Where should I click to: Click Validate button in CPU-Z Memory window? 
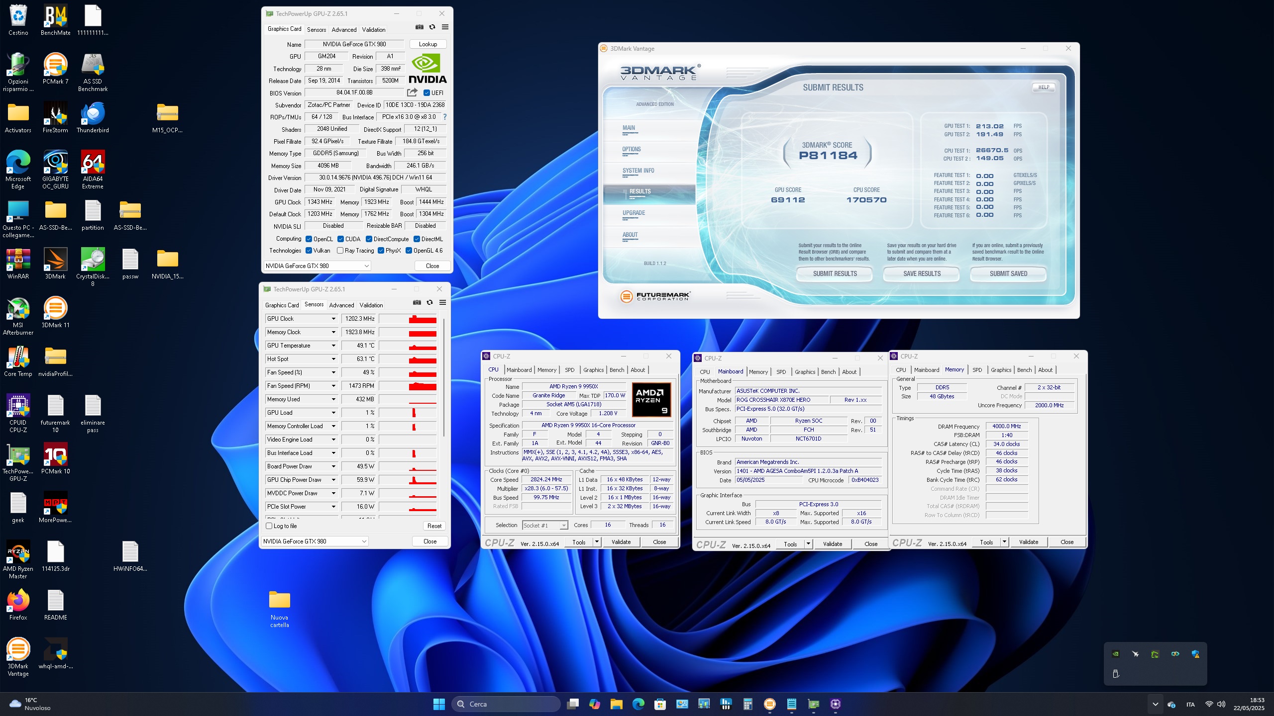pyautogui.click(x=1028, y=542)
